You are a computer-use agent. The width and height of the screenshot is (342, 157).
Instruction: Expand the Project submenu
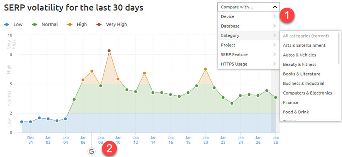(248, 45)
